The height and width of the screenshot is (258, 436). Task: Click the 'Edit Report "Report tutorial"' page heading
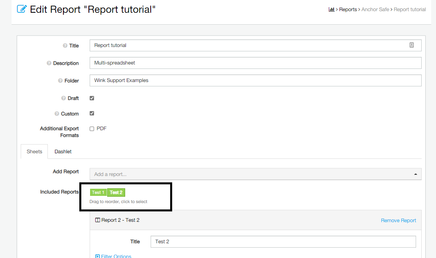pos(92,10)
